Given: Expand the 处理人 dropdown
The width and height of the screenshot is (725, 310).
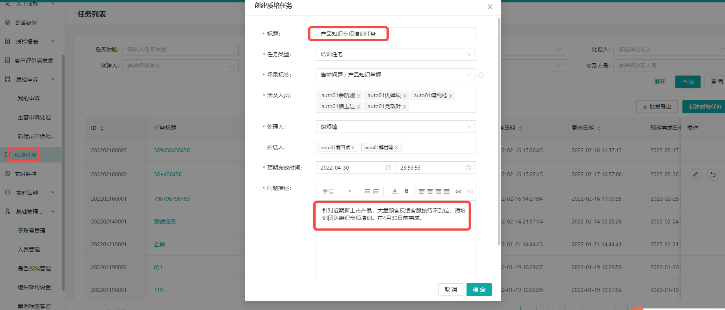Looking at the screenshot, I should pyautogui.click(x=396, y=127).
